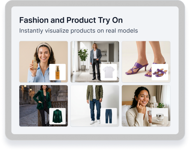The width and height of the screenshot is (190, 151).
Task: Select the gold serum bottle product inset
Action: pyautogui.click(x=58, y=72)
